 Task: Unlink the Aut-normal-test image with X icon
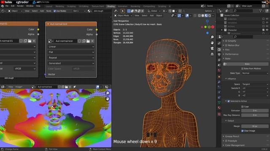(x=92, y=41)
